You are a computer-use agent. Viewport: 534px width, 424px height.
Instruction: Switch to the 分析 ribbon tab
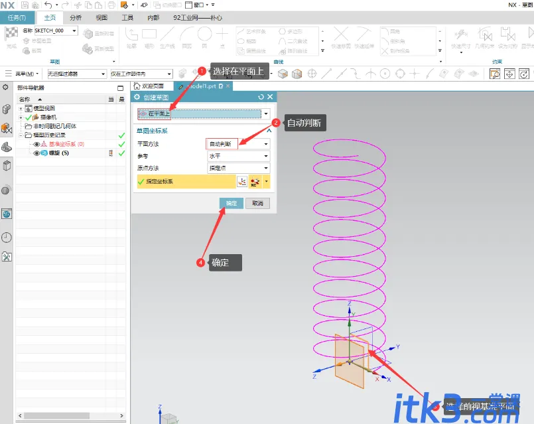76,18
